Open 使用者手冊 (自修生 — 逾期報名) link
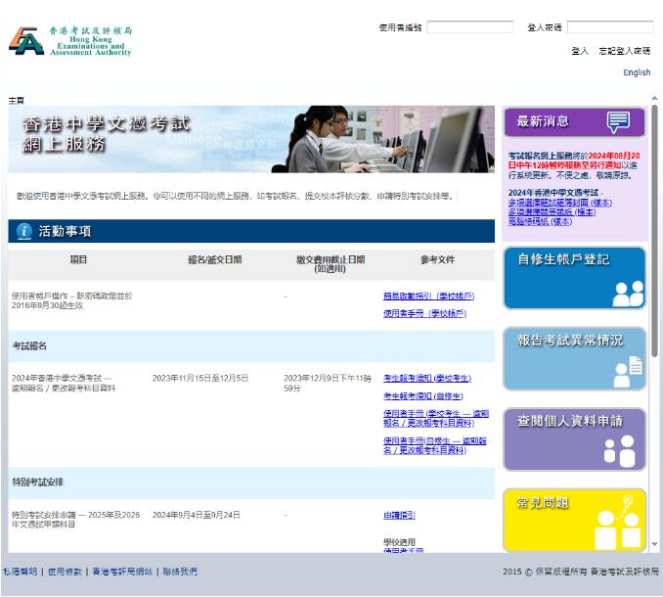Image resolution: width=663 pixels, height=597 pixels. click(435, 445)
